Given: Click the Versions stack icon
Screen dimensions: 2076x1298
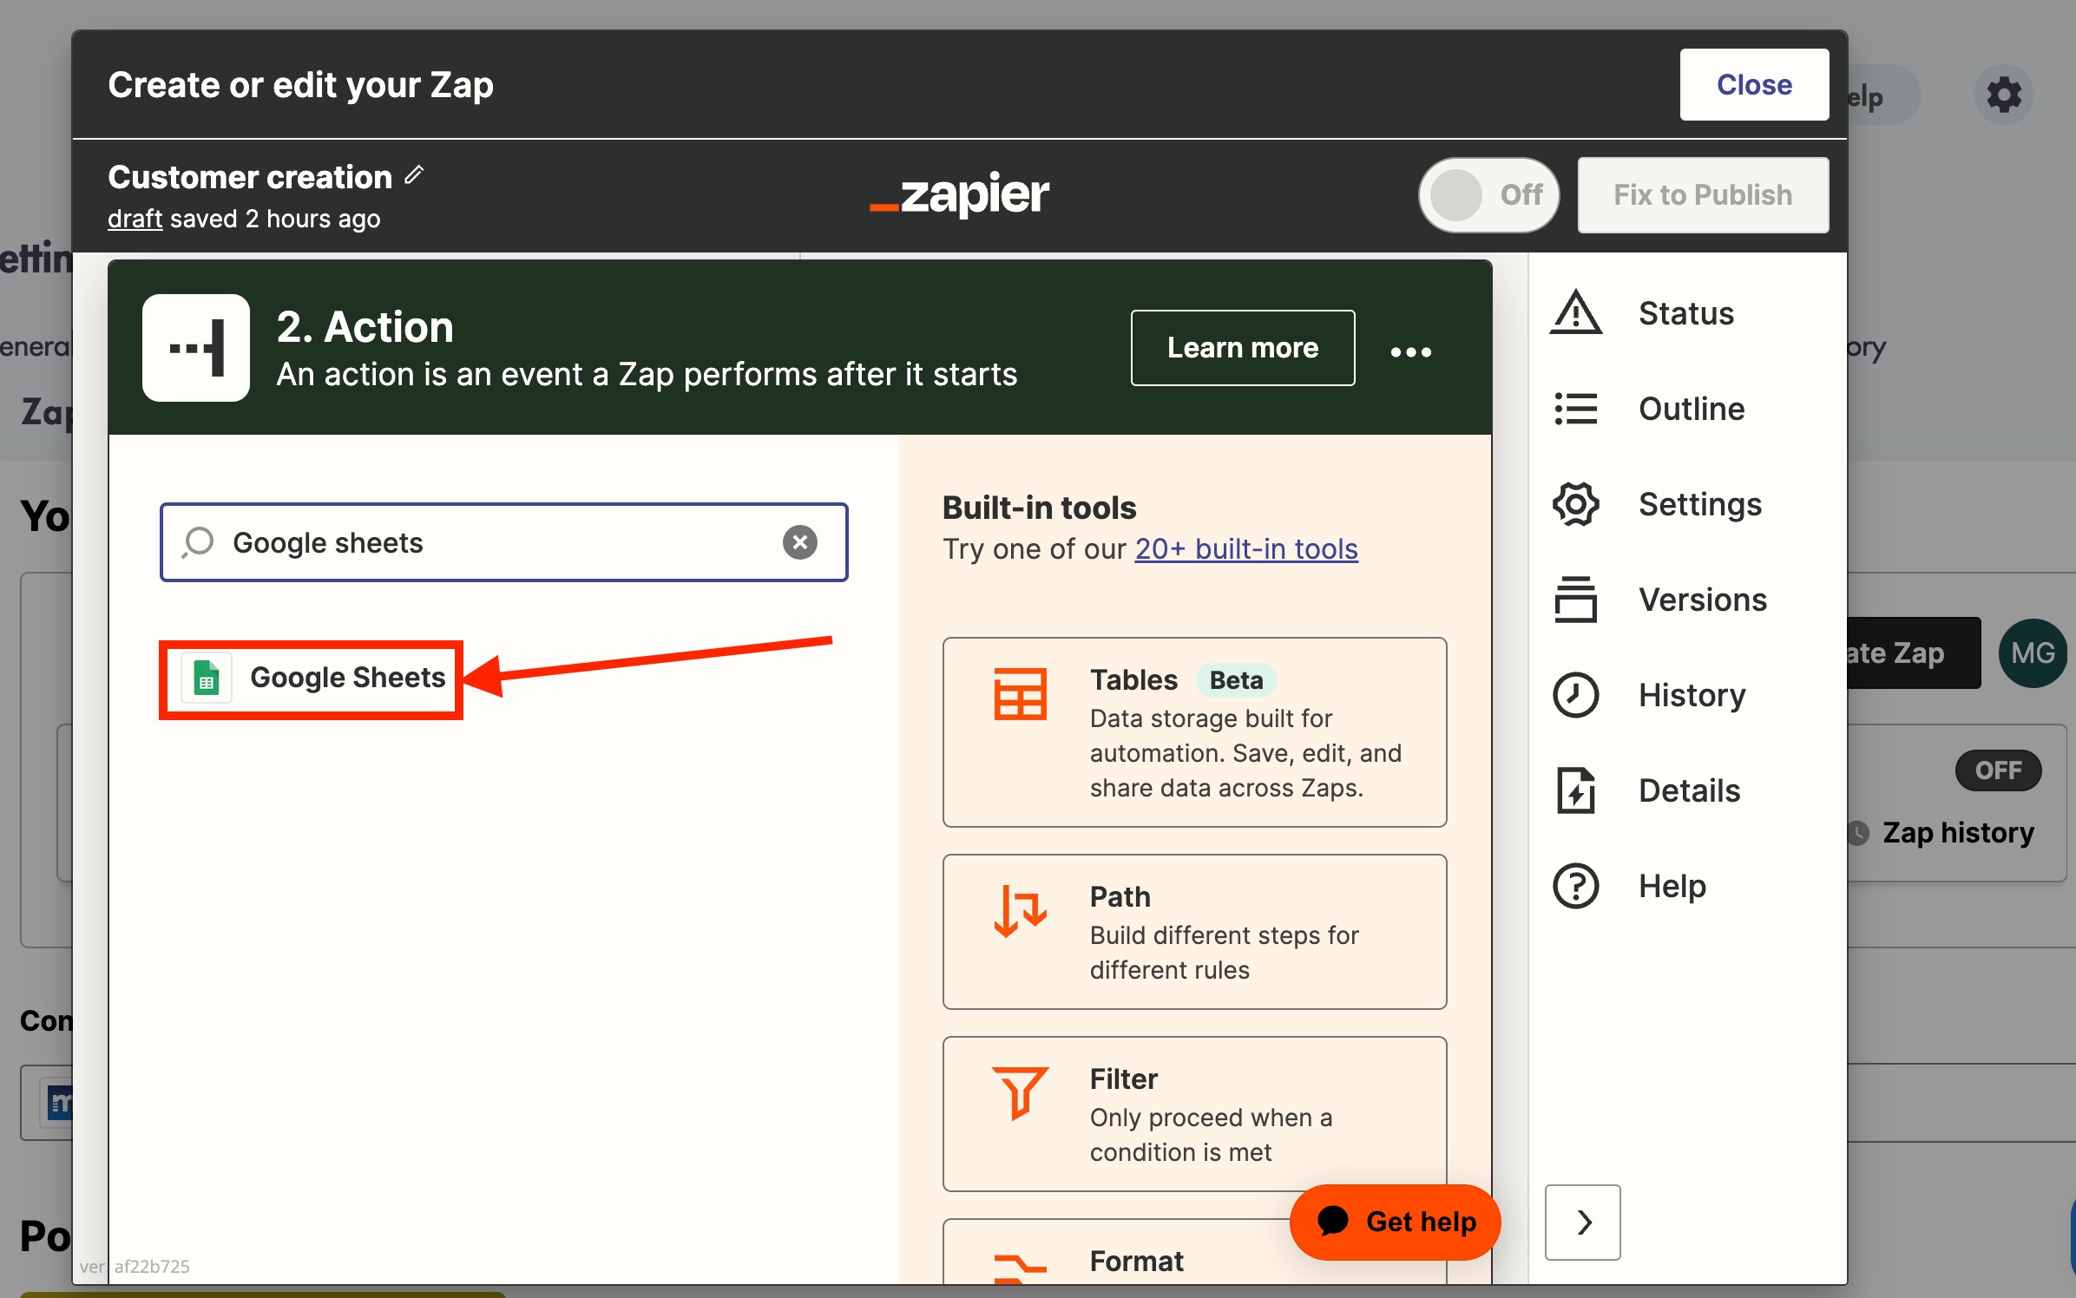Looking at the screenshot, I should point(1575,600).
